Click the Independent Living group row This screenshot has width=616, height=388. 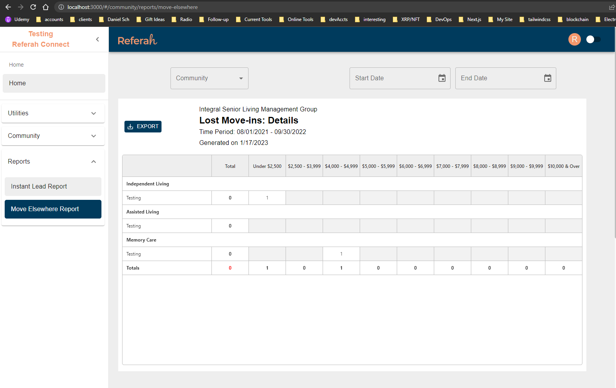pos(352,184)
